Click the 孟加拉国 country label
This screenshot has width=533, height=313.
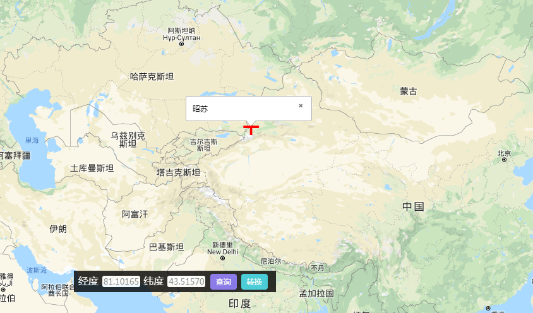click(316, 293)
